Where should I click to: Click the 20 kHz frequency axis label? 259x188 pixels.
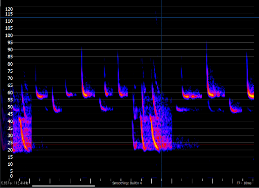10,150
